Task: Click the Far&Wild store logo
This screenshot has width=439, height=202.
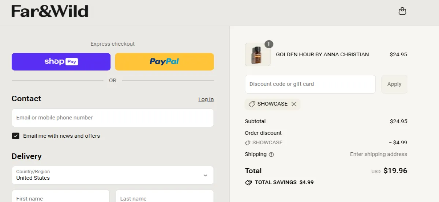Action: 50,11
